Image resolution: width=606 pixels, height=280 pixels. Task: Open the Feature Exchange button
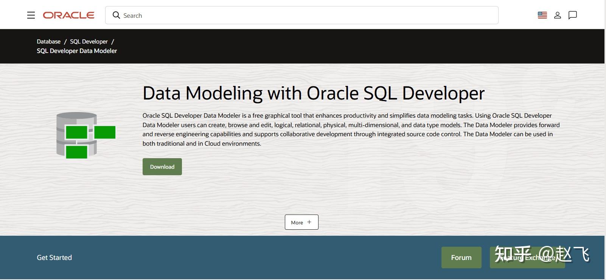tap(527, 257)
